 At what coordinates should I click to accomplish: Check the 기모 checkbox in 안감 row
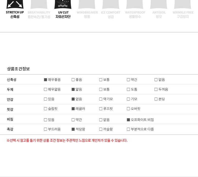[x=128, y=99]
